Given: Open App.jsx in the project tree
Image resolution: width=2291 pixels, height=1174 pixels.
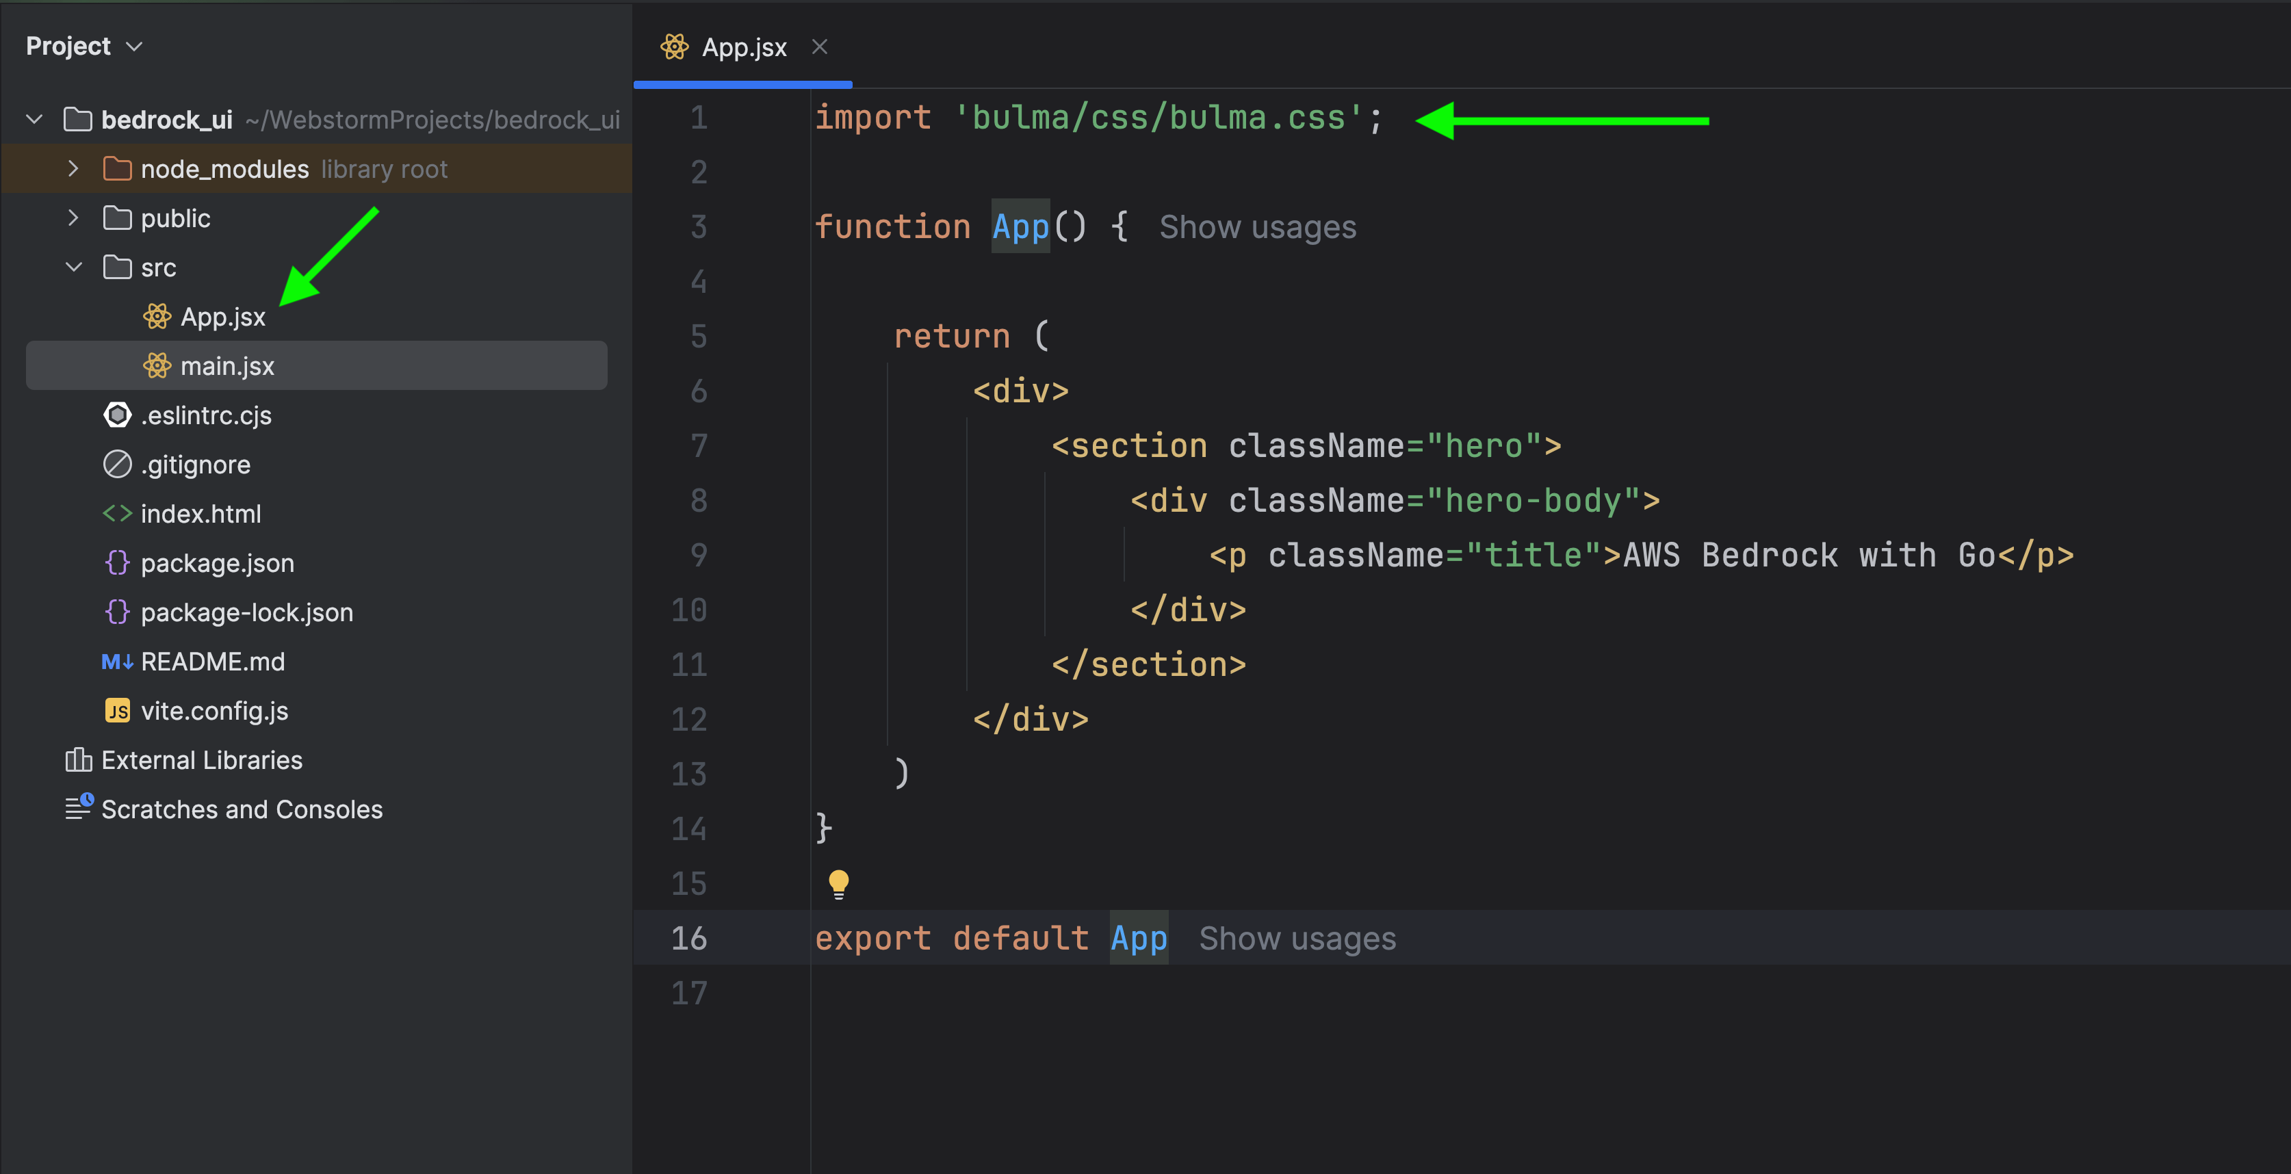Looking at the screenshot, I should 222,317.
